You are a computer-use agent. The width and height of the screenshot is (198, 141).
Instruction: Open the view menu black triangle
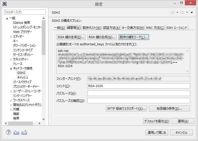(x=192, y=12)
